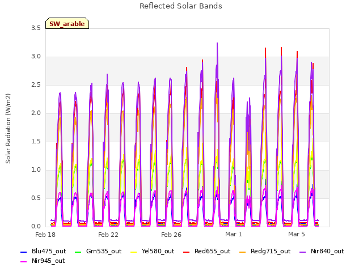
Task: Click the Mar 5 x-axis tick label
Action: click(x=297, y=234)
